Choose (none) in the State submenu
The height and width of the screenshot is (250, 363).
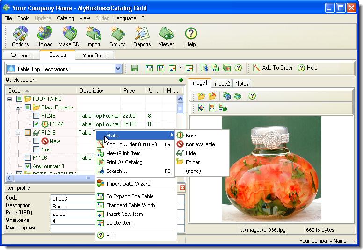(x=203, y=171)
